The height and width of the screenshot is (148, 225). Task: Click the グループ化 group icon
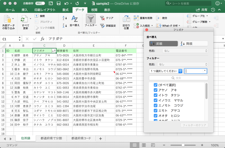pos(189,16)
